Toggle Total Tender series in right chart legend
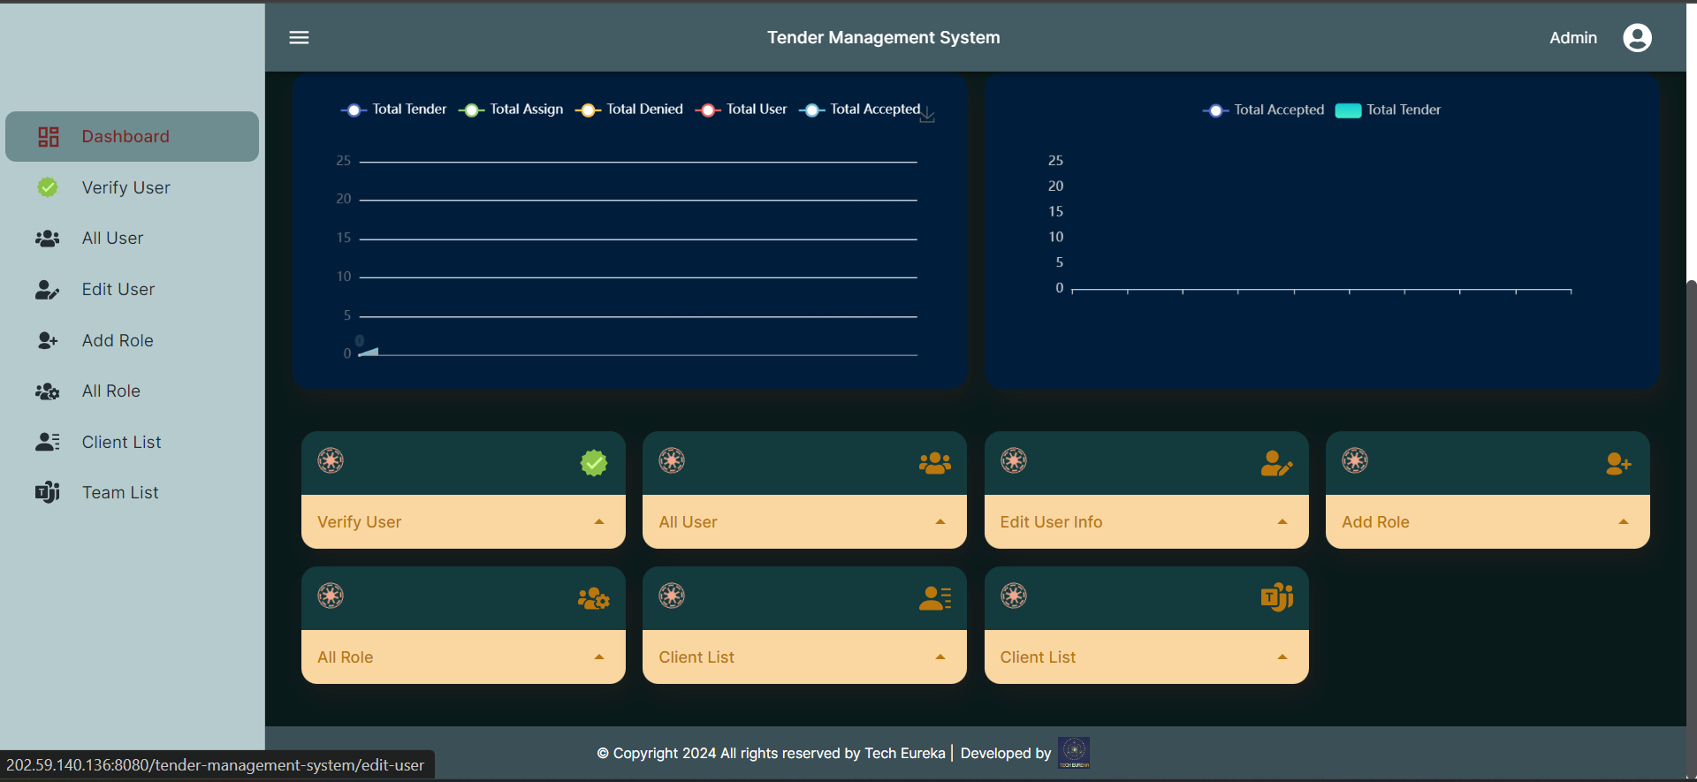1697x782 pixels. pos(1388,110)
